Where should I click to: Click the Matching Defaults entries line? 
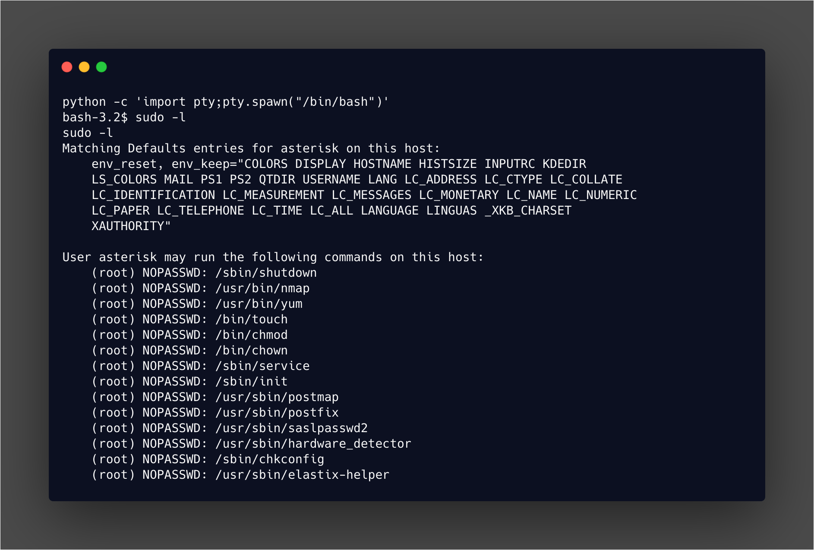click(251, 149)
